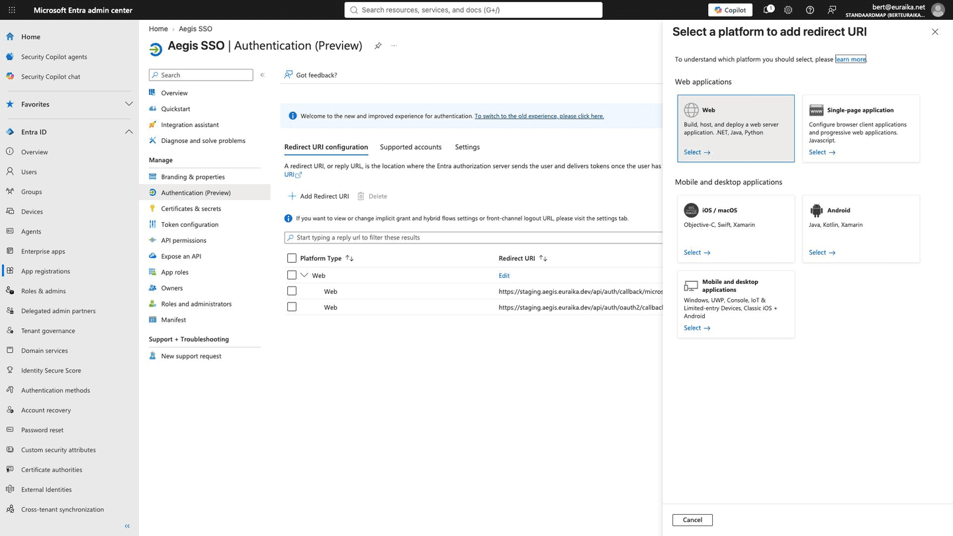Switch to the Supported accounts tab
Image resolution: width=953 pixels, height=536 pixels.
[x=410, y=147]
